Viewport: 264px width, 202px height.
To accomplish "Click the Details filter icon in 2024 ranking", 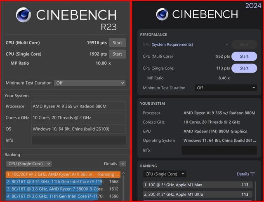I will click(x=253, y=174).
